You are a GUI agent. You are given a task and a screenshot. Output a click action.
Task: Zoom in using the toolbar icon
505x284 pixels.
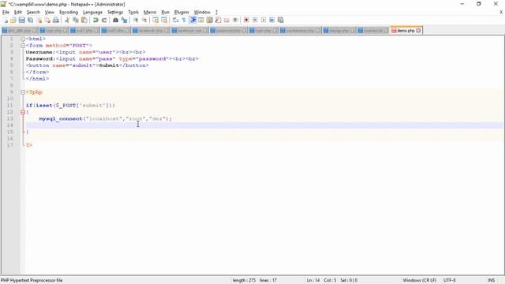click(136, 20)
